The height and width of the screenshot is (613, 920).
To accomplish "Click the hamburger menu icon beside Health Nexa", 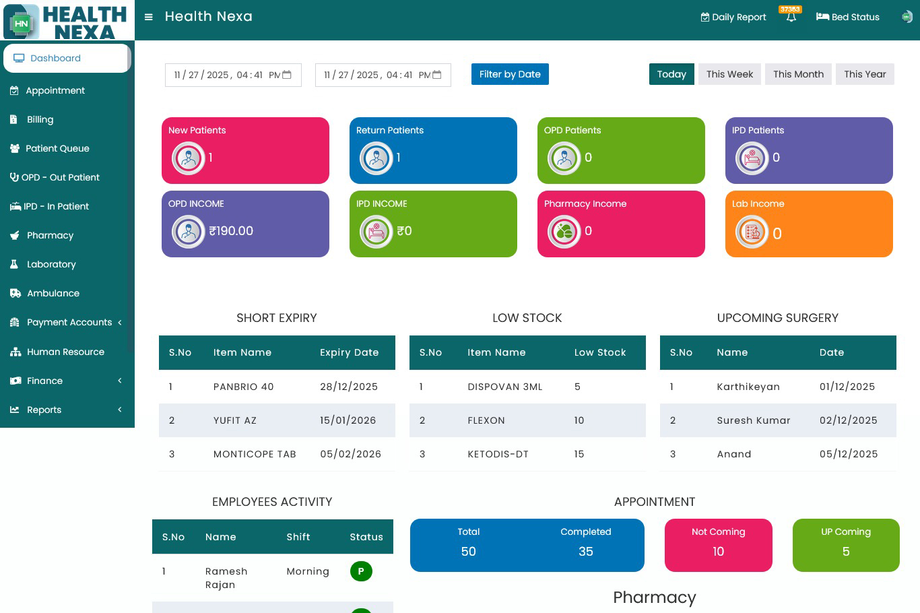I will pos(148,17).
